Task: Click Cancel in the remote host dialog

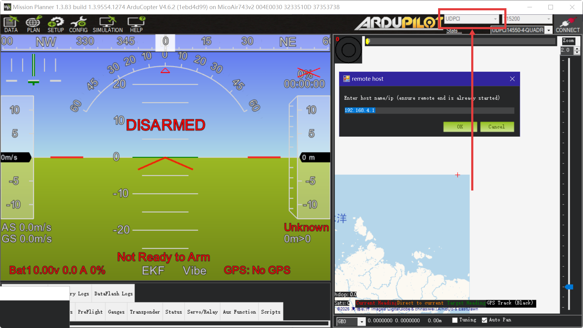Action: pyautogui.click(x=497, y=127)
